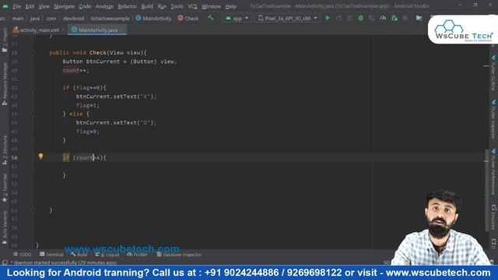The width and height of the screenshot is (498, 280).
Task: Open the Resource Manager side panel
Action: pyautogui.click(x=5, y=84)
